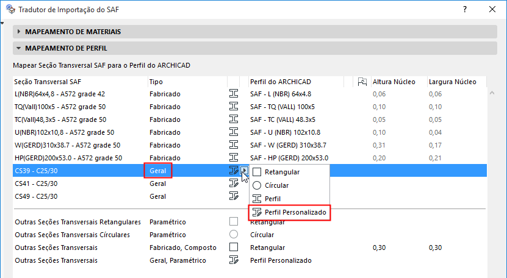Screen dimensions: 507x278
Task: Open the profile type dropdown arrow on CS39 row
Action: pyautogui.click(x=244, y=171)
